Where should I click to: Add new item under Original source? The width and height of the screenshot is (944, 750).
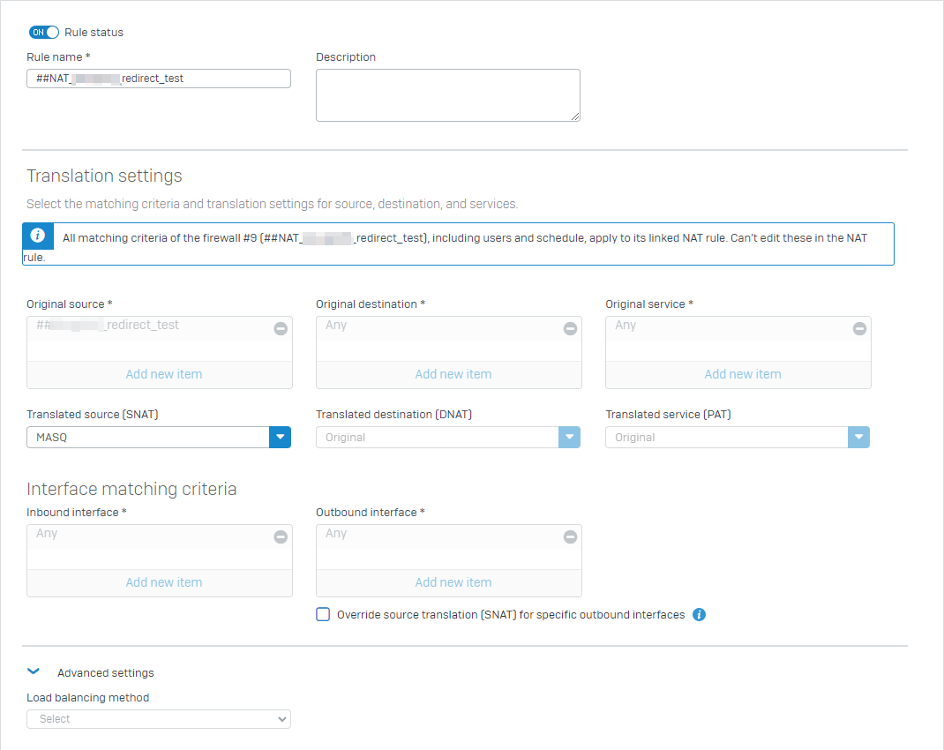click(163, 374)
